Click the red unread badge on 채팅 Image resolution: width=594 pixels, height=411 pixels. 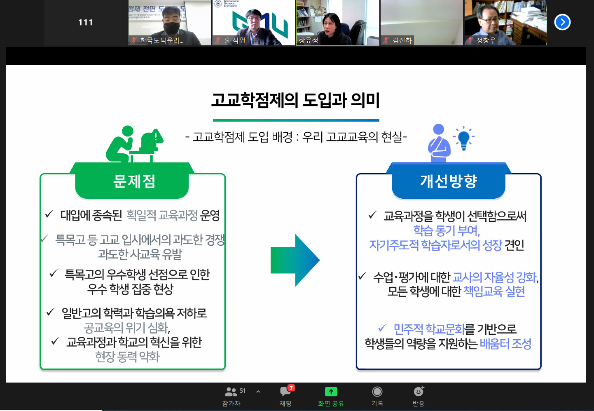tap(291, 388)
